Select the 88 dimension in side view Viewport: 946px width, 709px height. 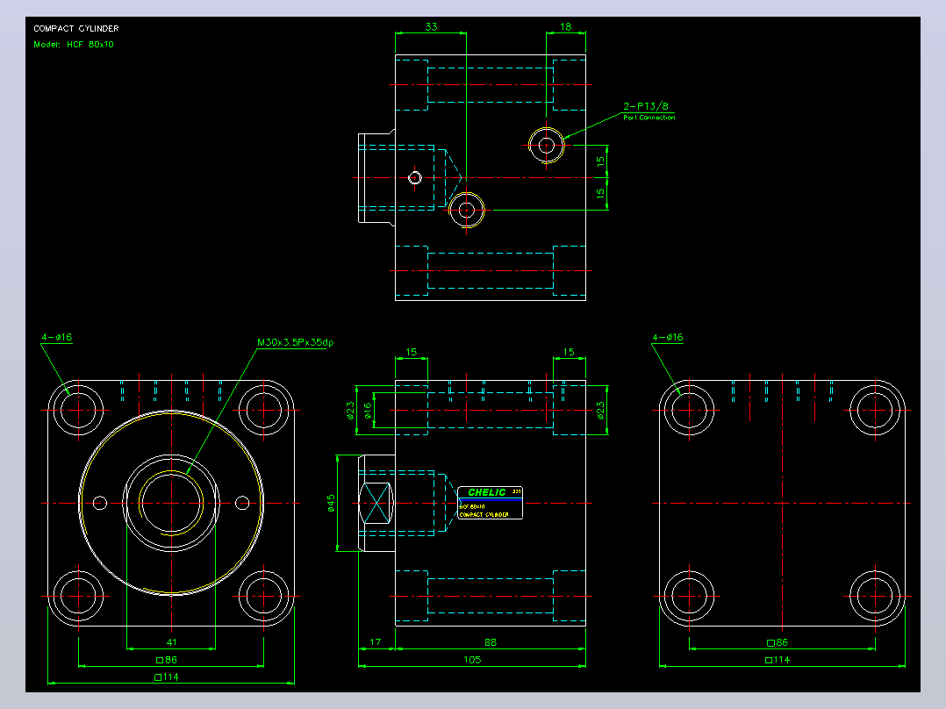click(491, 642)
